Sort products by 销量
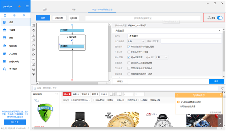This screenshot has height=131, width=226. tap(76, 94)
